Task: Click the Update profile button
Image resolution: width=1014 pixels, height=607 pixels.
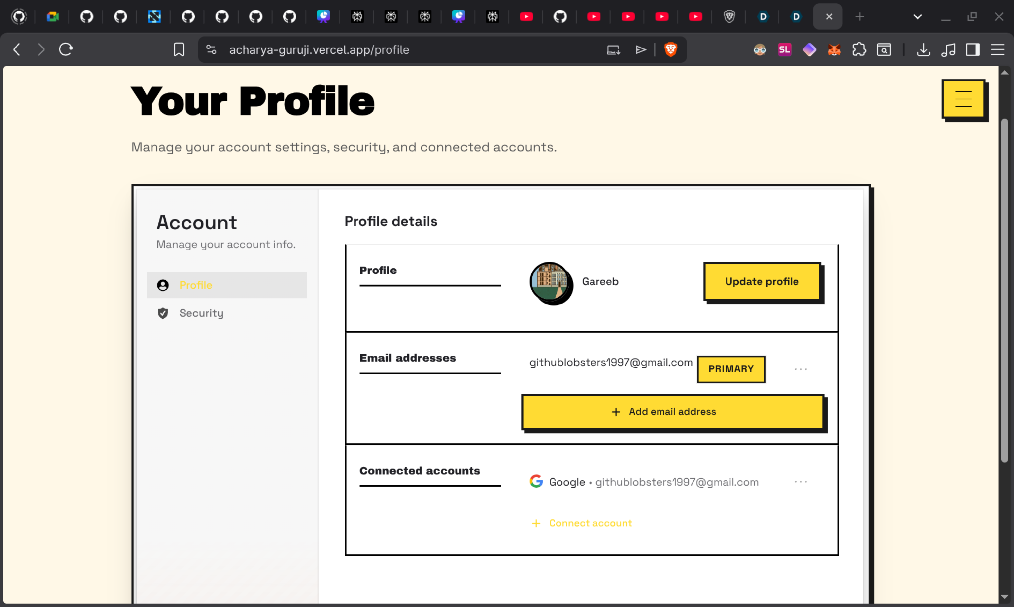Action: [x=761, y=281]
